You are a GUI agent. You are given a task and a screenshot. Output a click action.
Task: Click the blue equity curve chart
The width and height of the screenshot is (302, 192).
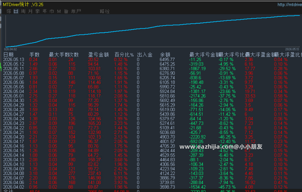point(153,31)
